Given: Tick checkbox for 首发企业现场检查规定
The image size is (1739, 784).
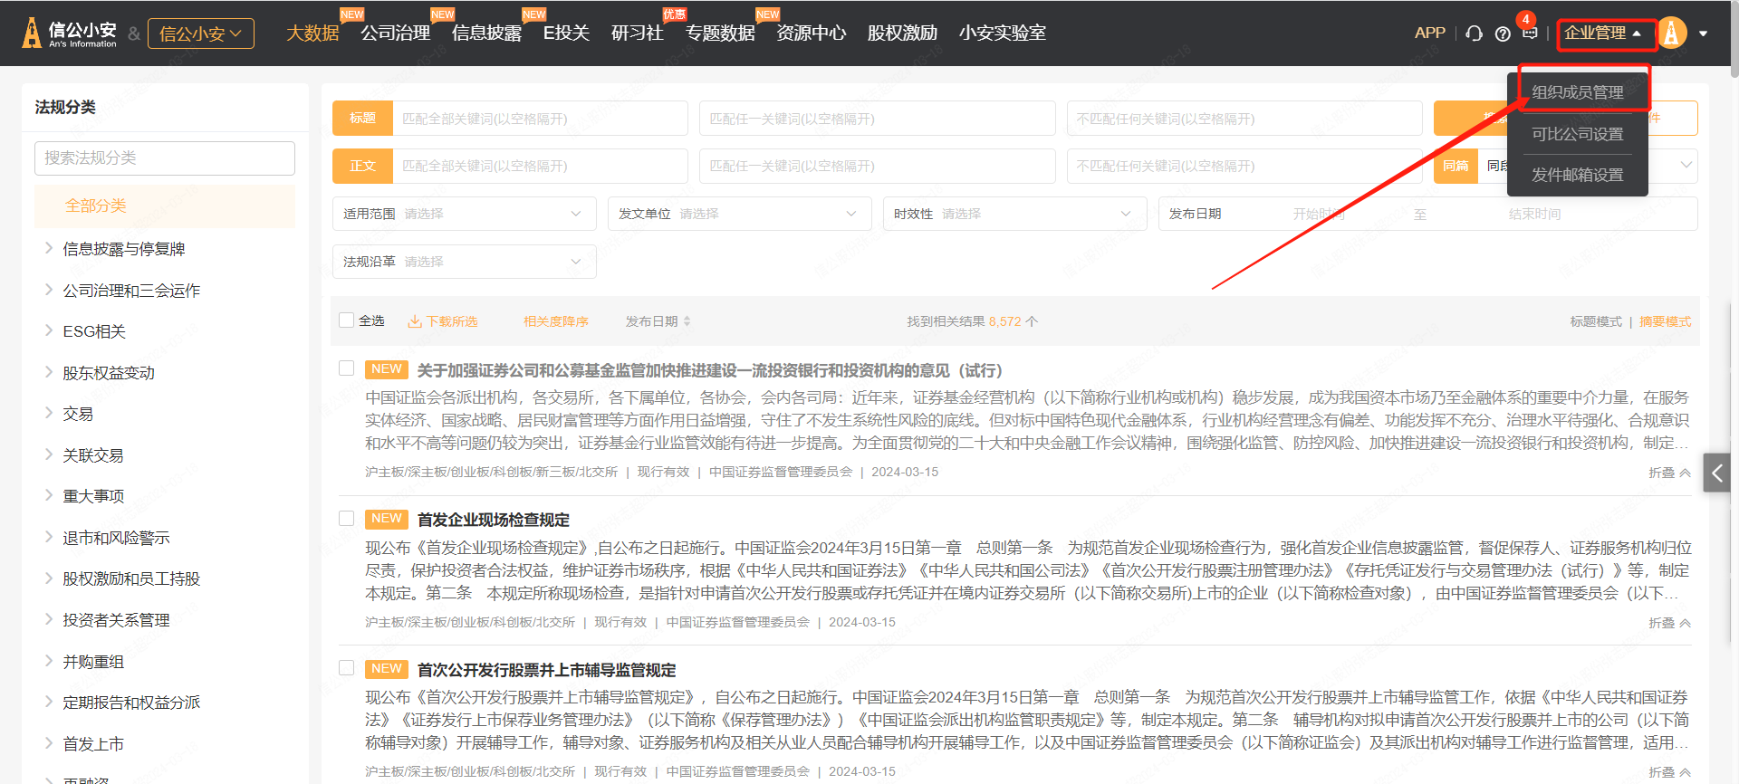Looking at the screenshot, I should 346,518.
